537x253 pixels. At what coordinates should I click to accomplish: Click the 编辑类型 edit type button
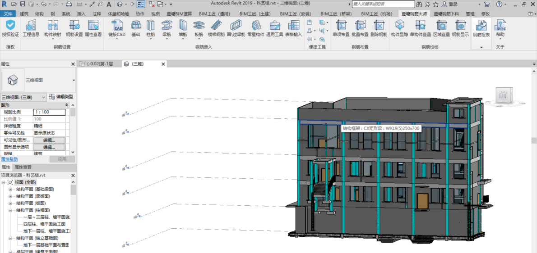pos(61,97)
